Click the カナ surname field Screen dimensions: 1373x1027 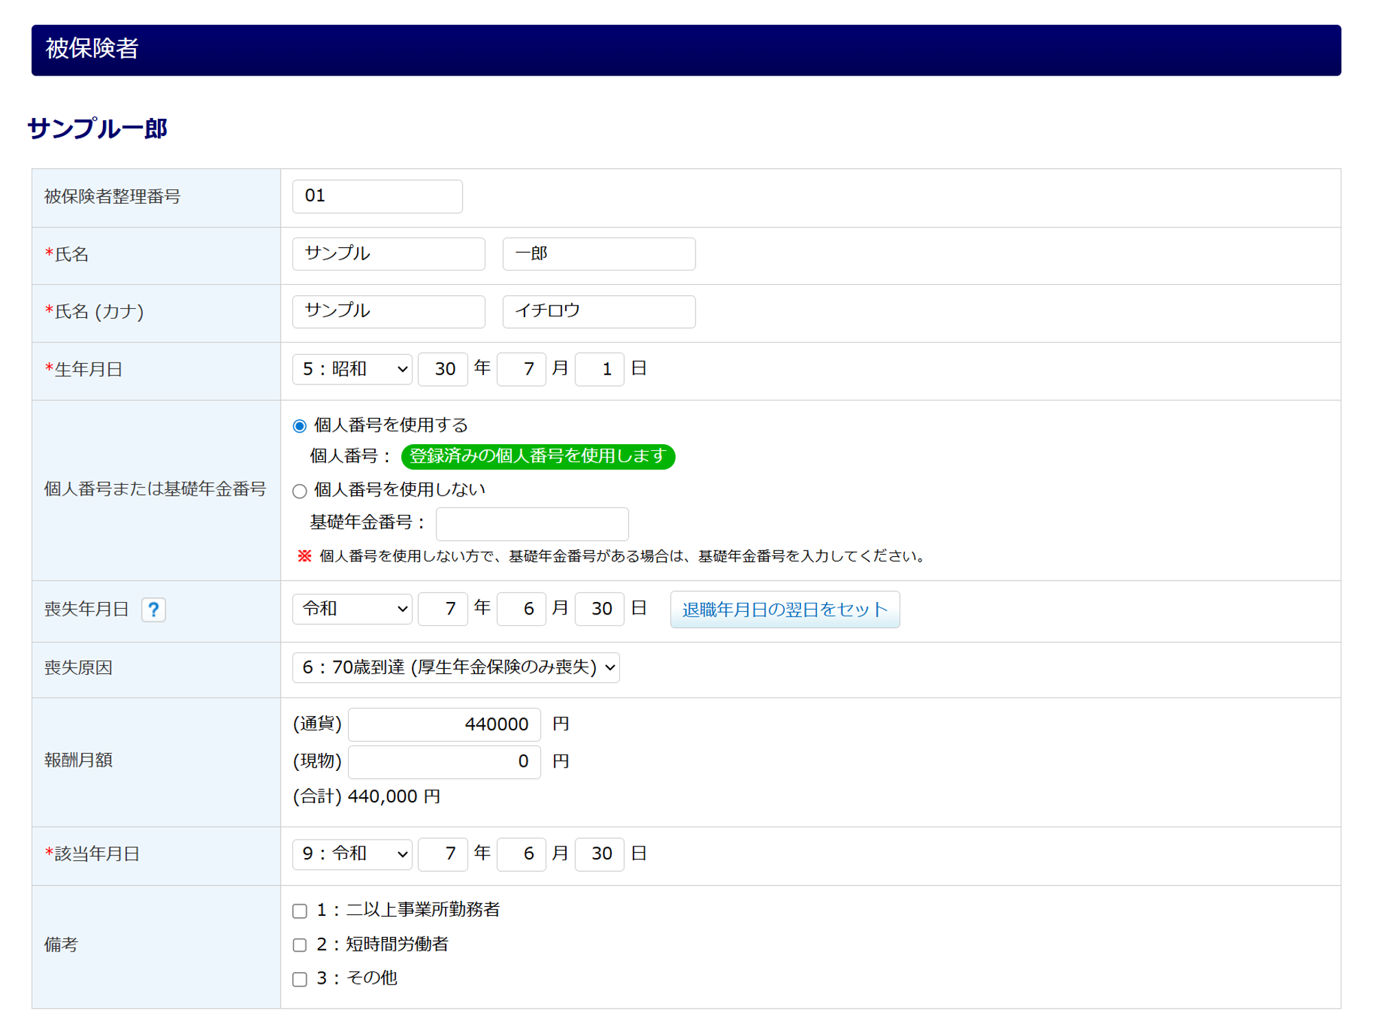[389, 312]
